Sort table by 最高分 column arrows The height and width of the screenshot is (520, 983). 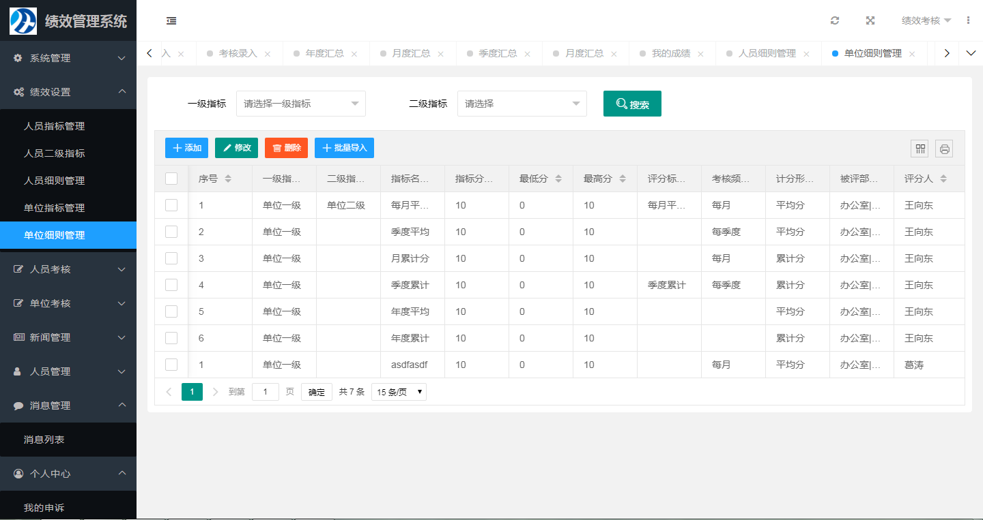[x=623, y=179]
